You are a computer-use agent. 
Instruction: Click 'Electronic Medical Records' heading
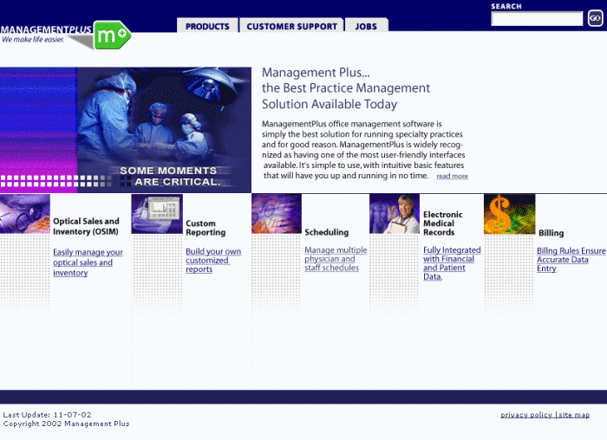tap(443, 223)
